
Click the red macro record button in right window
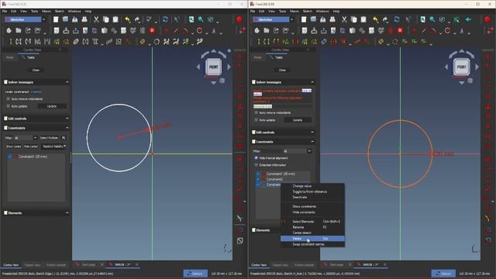click(487, 19)
